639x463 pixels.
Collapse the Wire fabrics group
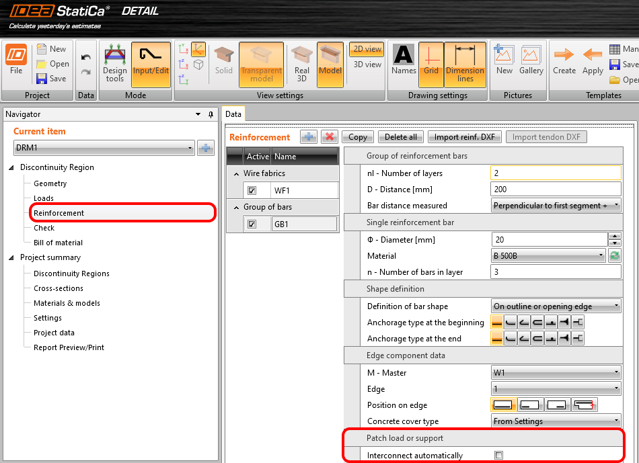237,174
